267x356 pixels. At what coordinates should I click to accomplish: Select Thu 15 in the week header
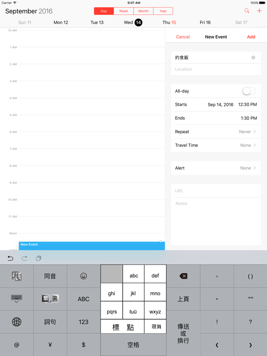click(x=169, y=23)
